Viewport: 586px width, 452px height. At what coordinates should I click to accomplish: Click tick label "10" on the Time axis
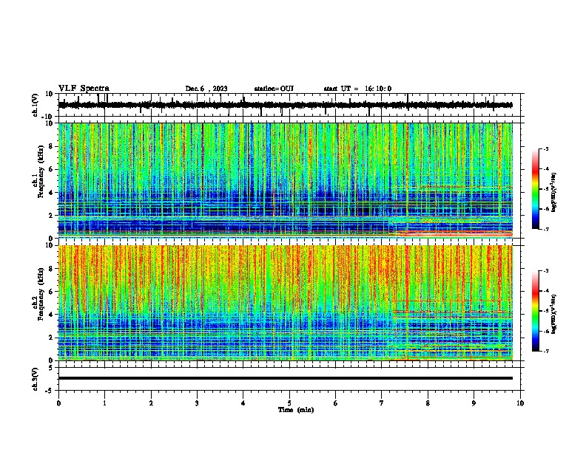(520, 403)
